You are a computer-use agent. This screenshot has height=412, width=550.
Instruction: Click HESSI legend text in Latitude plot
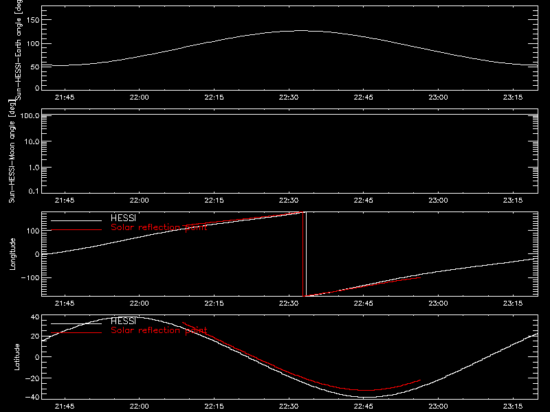pyautogui.click(x=123, y=321)
